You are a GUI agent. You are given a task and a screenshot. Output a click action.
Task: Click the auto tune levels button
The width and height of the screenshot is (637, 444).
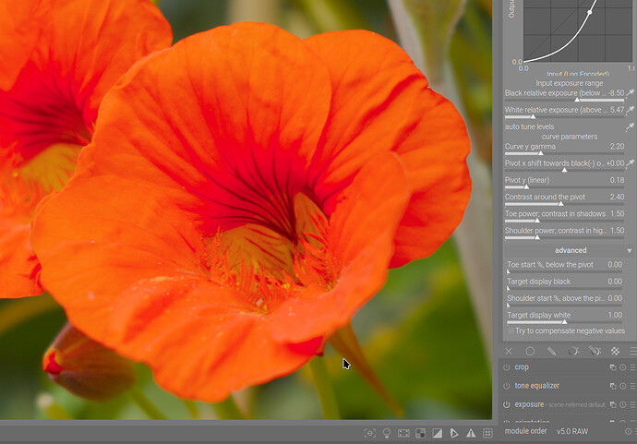pos(531,126)
